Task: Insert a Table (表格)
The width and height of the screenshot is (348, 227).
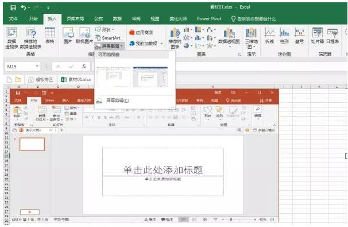Action: [x=50, y=36]
